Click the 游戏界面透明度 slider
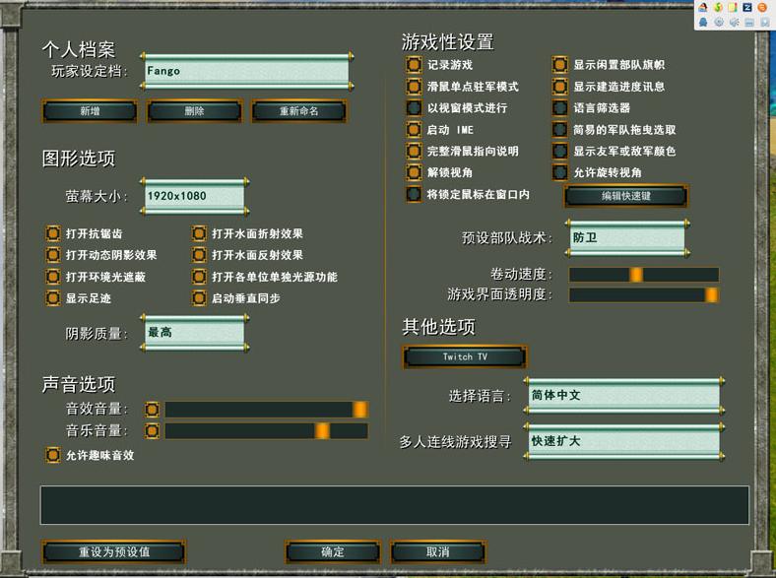776x578 pixels. [644, 295]
